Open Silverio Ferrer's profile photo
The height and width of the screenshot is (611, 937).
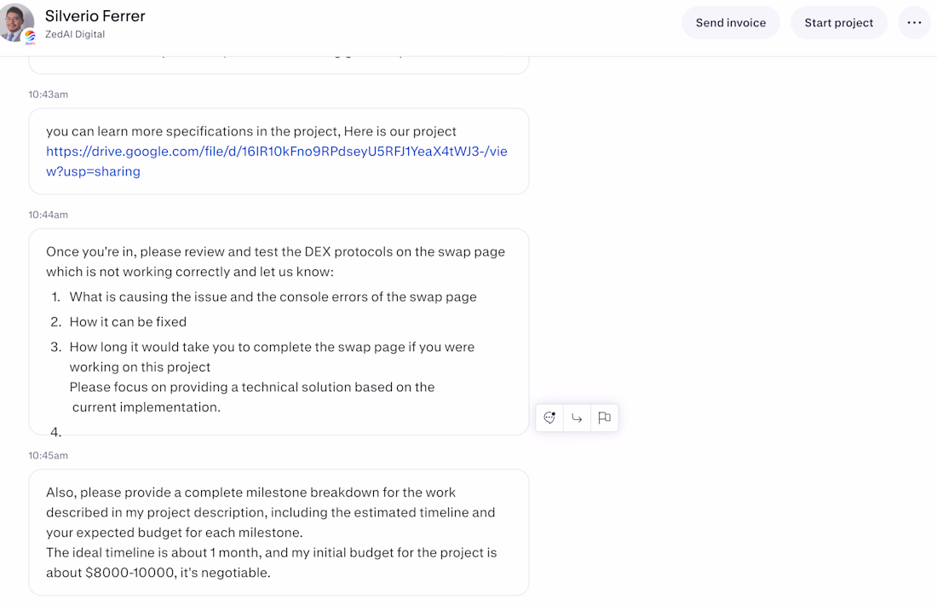tap(17, 21)
